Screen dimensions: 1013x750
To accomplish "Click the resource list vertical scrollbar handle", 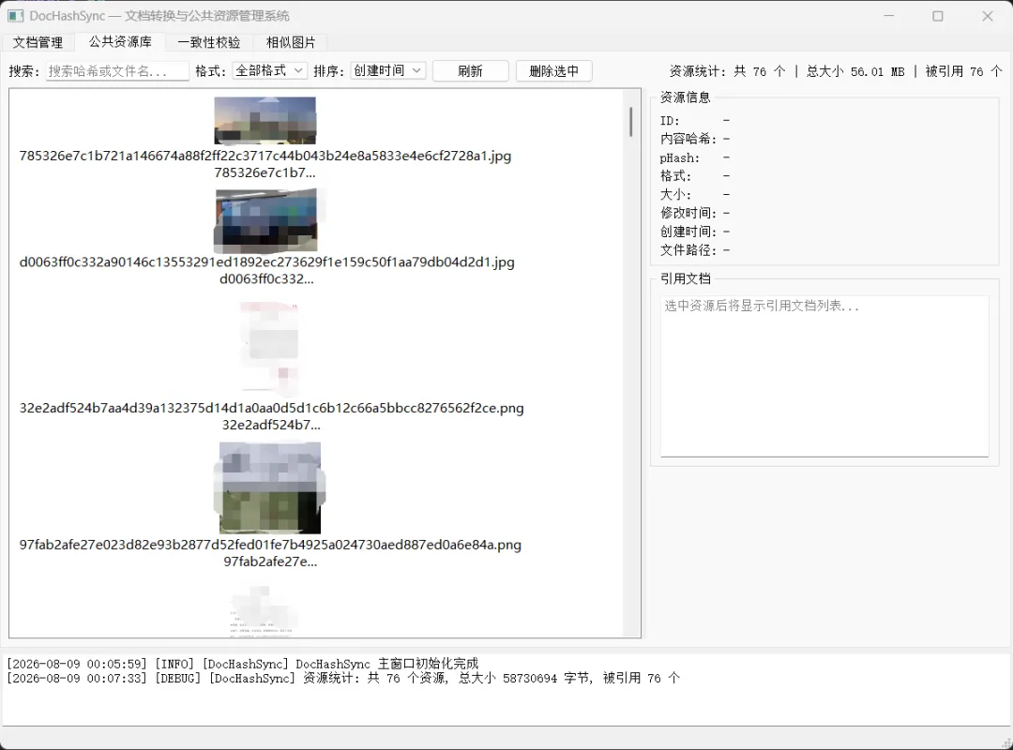I will [630, 122].
